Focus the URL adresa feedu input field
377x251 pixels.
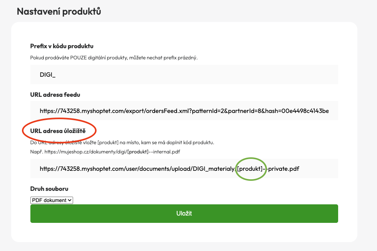pyautogui.click(x=184, y=111)
